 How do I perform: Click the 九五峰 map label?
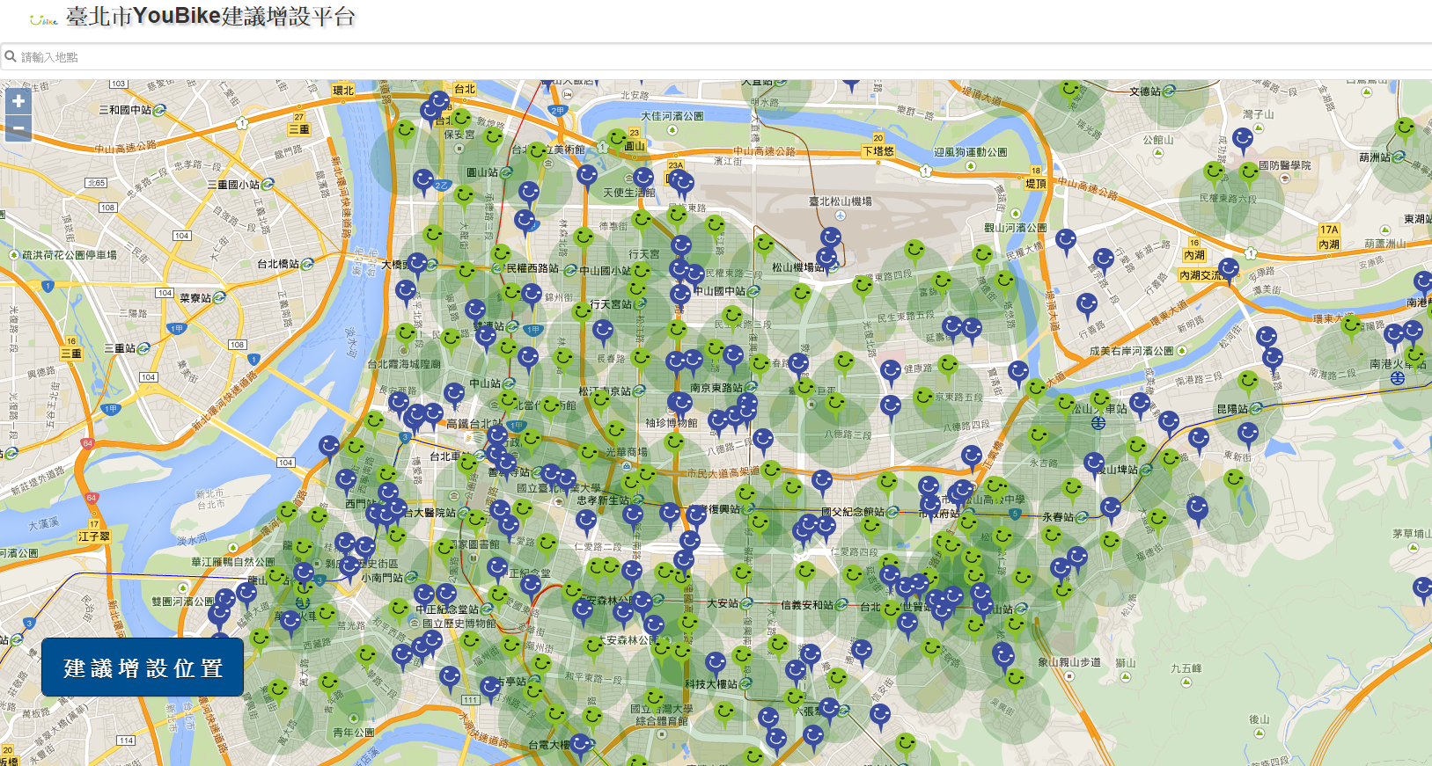click(x=1186, y=668)
